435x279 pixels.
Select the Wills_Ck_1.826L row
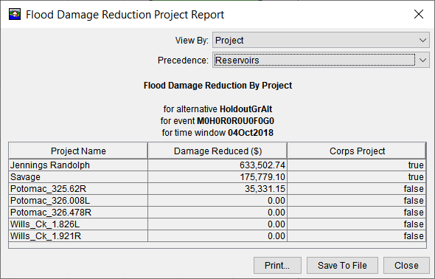click(217, 224)
